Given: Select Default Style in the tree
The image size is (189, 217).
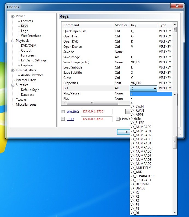Looking at the screenshot, I should click(30, 90).
